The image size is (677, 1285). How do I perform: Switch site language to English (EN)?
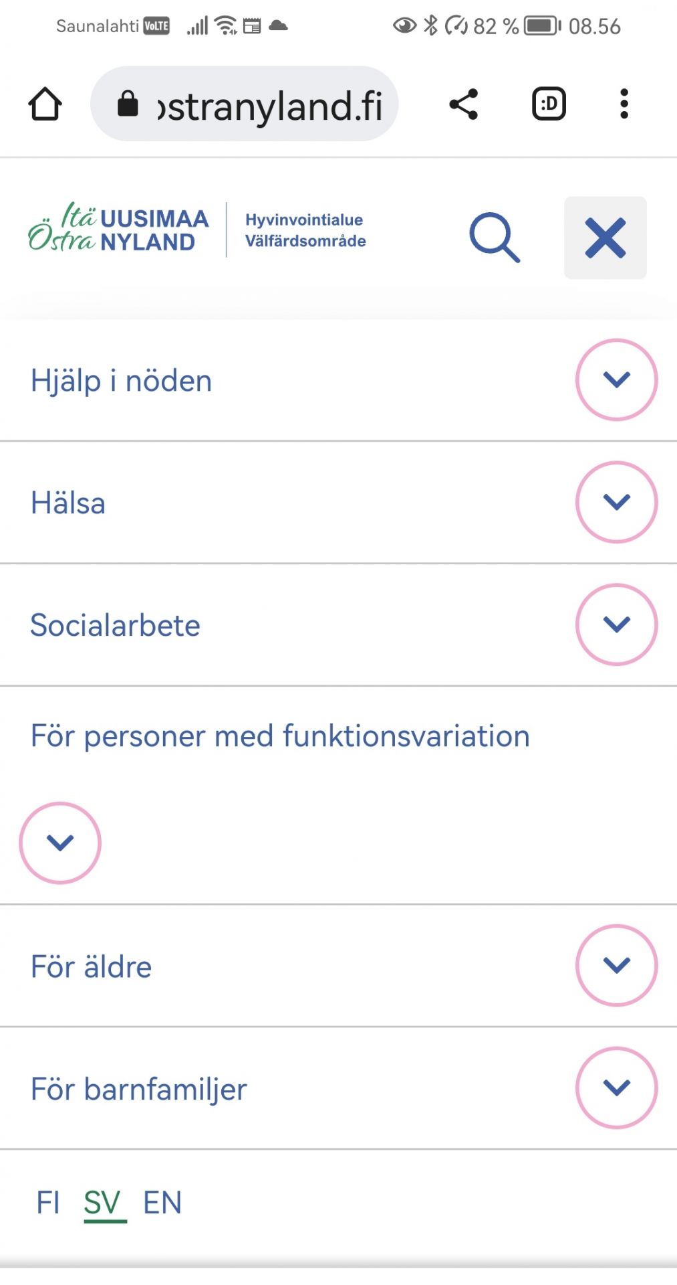coord(162,1203)
